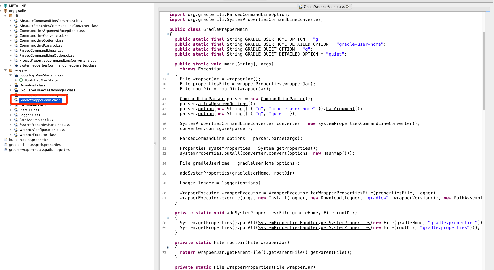Follow the hasArgument method link
The width and height of the screenshot is (494, 270).
(x=340, y=109)
